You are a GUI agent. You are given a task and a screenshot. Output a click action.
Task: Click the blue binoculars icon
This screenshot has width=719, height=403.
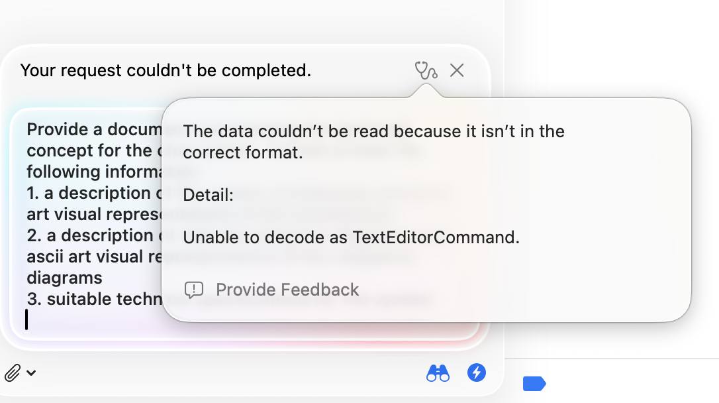pyautogui.click(x=438, y=373)
